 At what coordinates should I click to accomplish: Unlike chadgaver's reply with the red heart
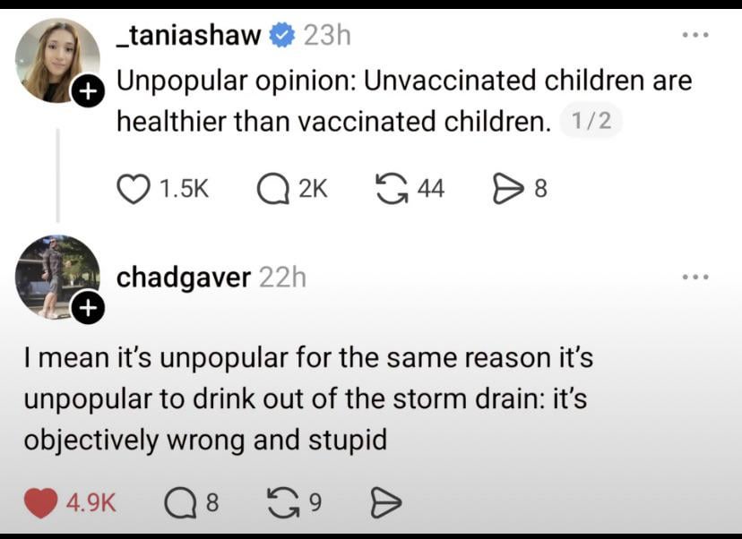[x=40, y=501]
